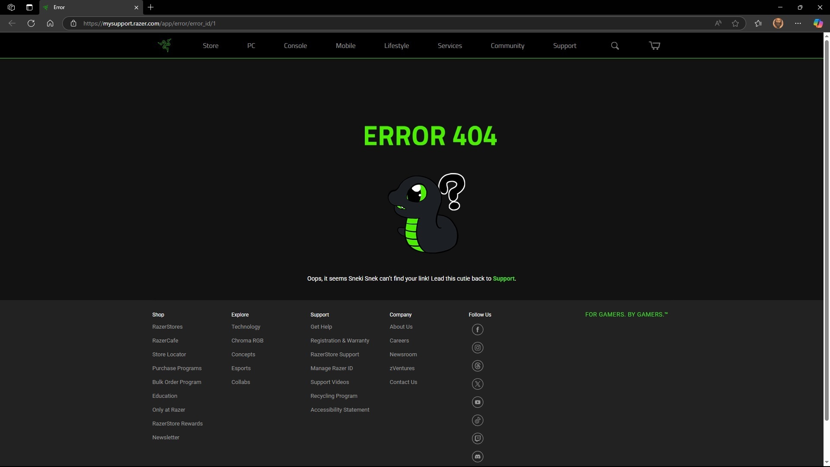This screenshot has height=467, width=830.
Task: Open Razer's TikTok icon
Action: (477, 420)
